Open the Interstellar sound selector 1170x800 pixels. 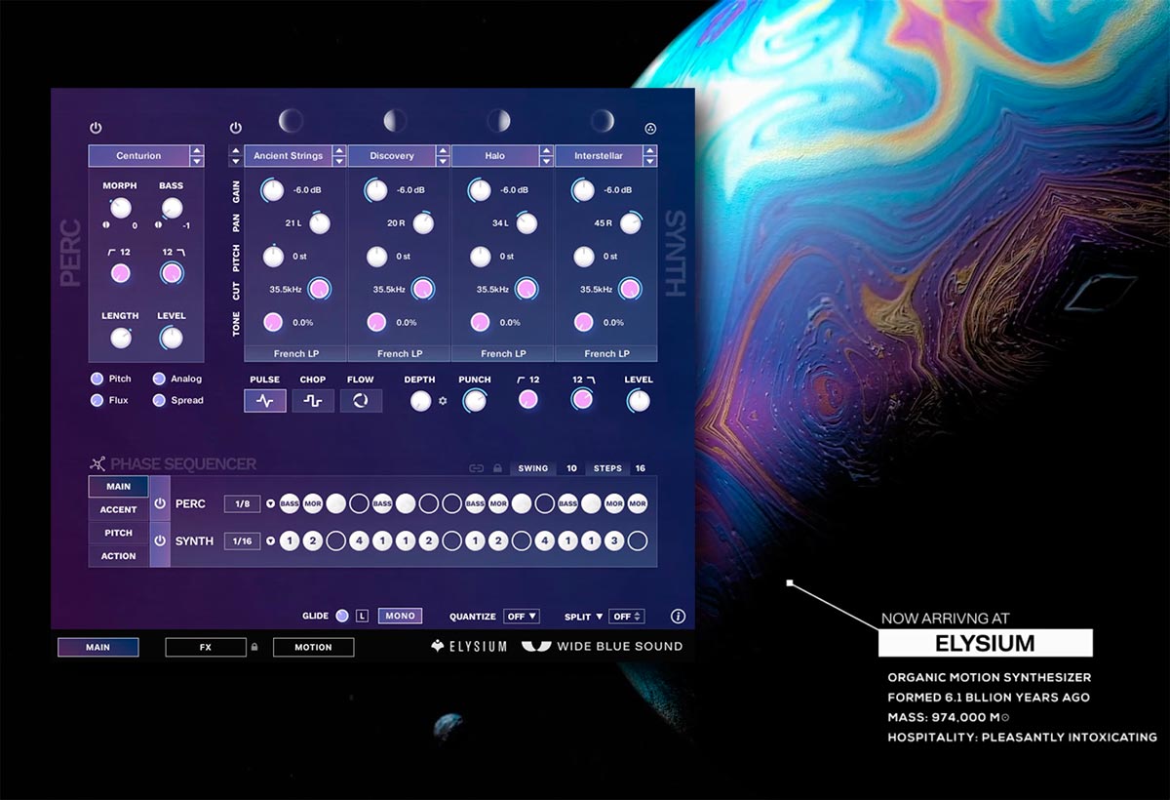(x=599, y=156)
